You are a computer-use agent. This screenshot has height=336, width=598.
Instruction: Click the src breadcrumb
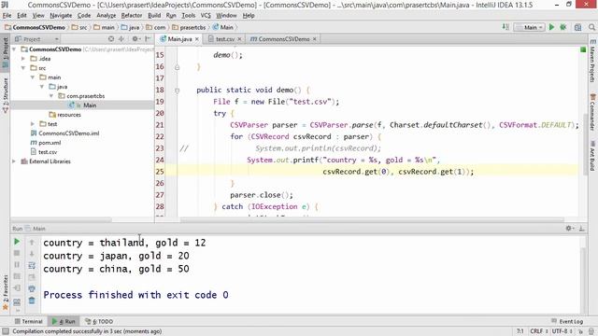[x=79, y=27]
